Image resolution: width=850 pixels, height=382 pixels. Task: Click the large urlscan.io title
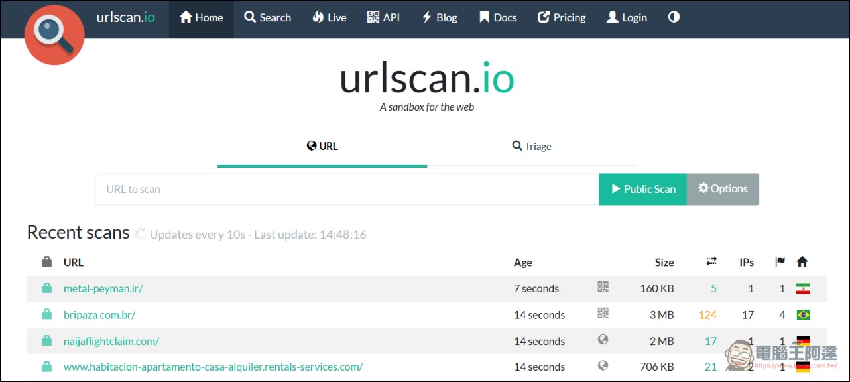click(x=426, y=78)
